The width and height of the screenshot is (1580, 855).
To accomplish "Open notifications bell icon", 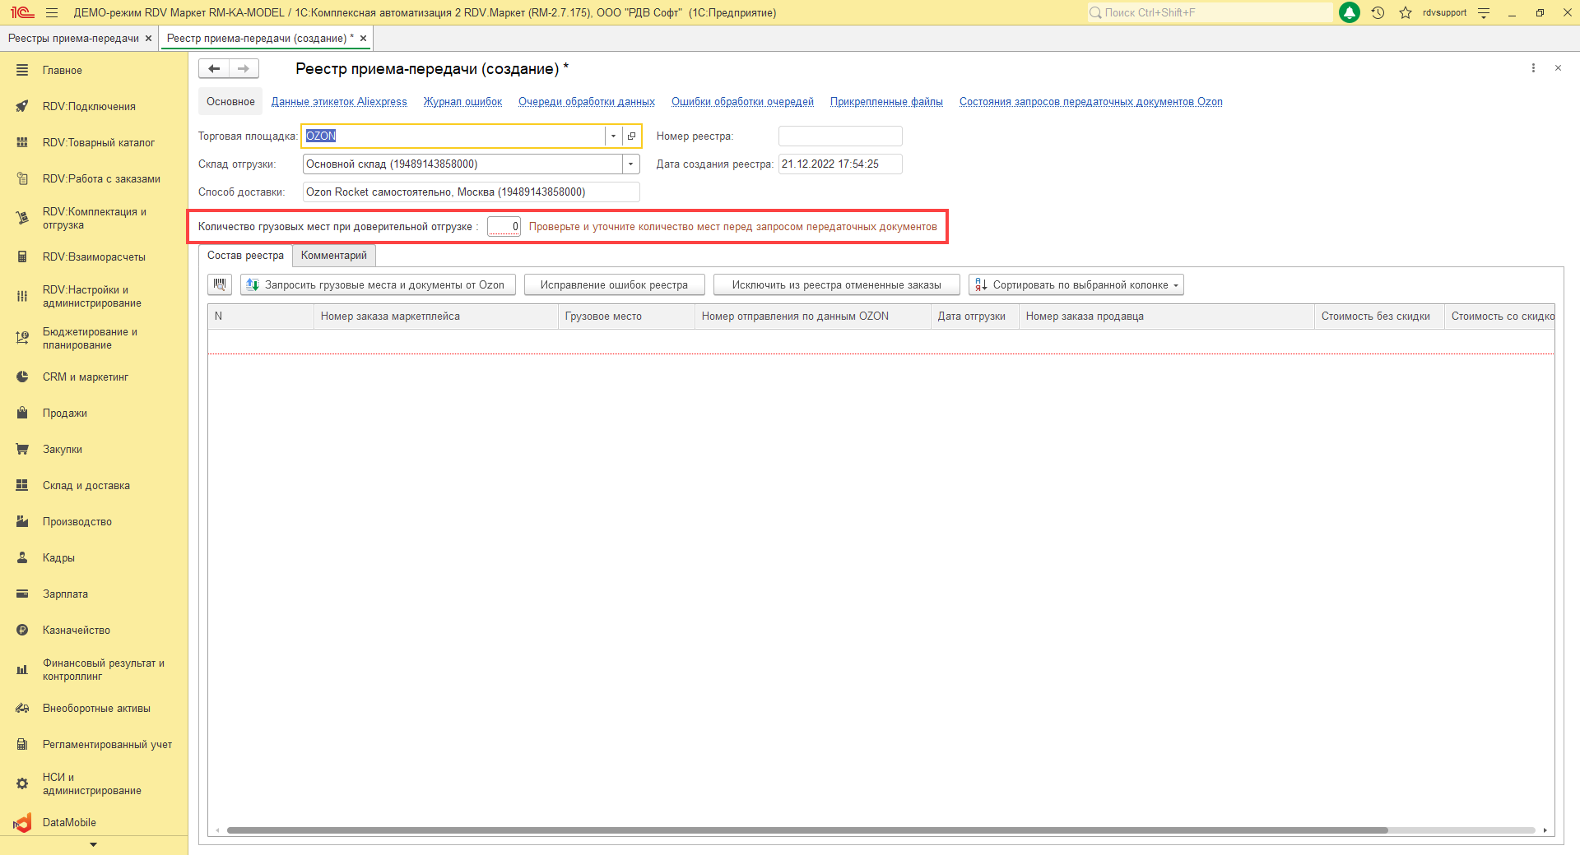I will coord(1350,12).
